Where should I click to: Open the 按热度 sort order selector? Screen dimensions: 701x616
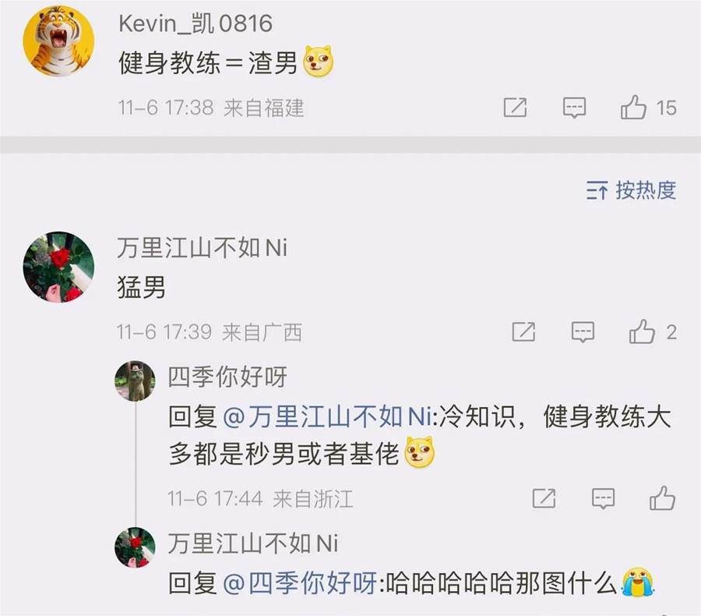[x=631, y=190]
